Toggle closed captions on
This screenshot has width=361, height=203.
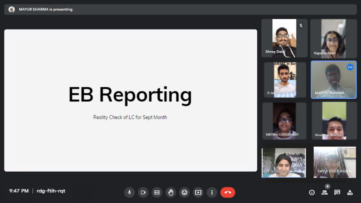click(x=157, y=192)
